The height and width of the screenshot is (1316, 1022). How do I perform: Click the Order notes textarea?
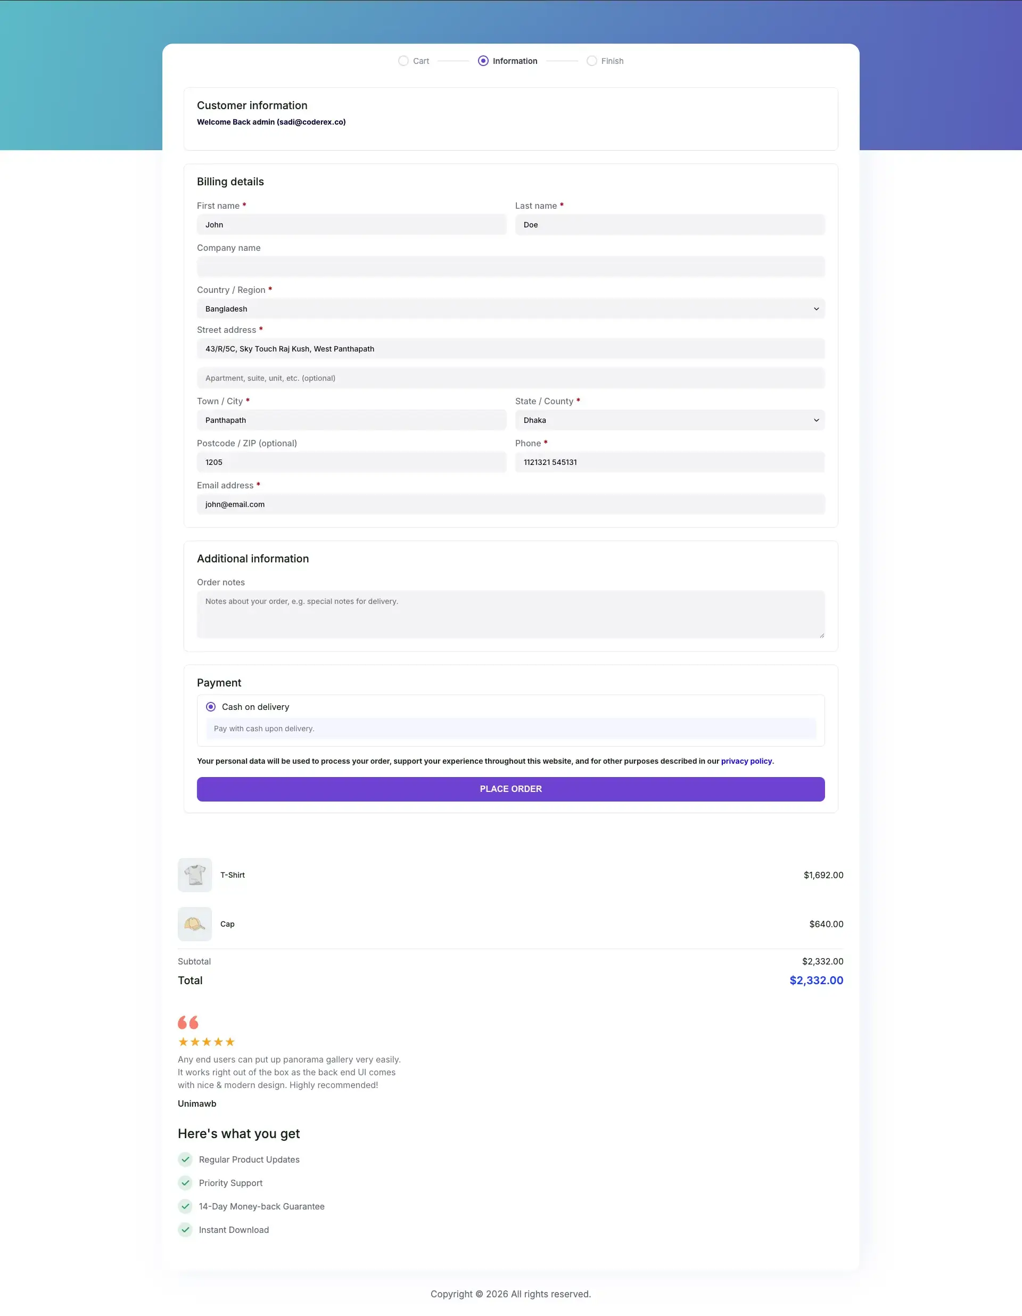pos(510,614)
